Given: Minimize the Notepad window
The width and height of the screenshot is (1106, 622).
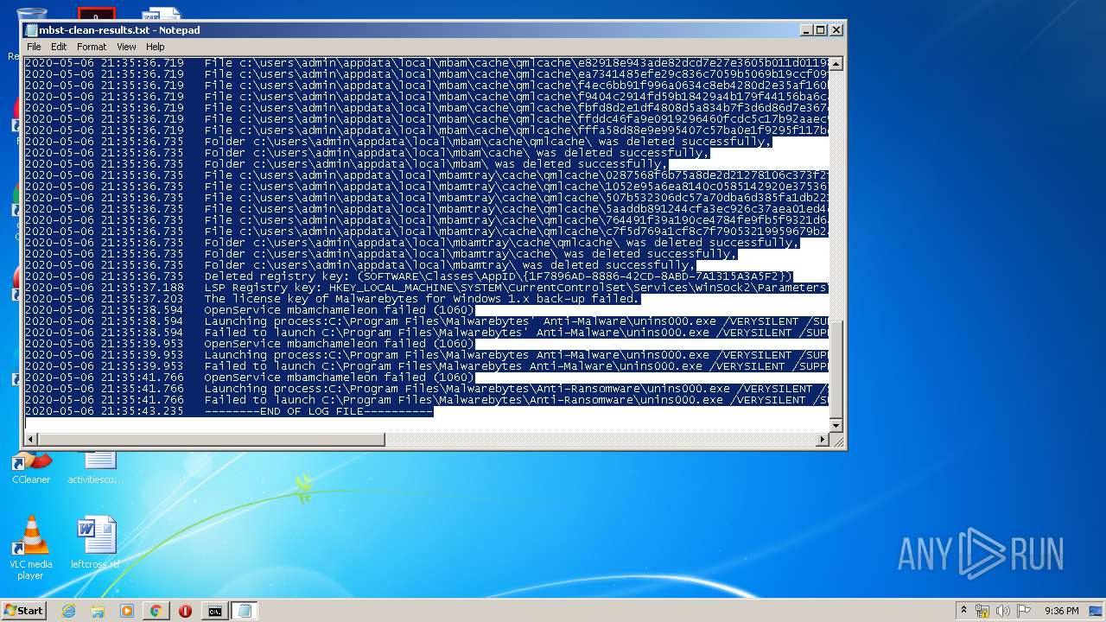Looking at the screenshot, I should point(806,30).
